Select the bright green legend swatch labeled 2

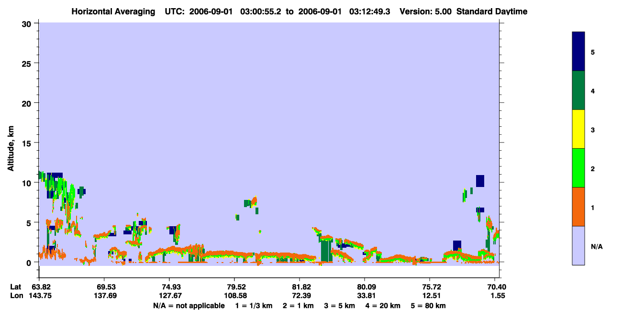578,168
